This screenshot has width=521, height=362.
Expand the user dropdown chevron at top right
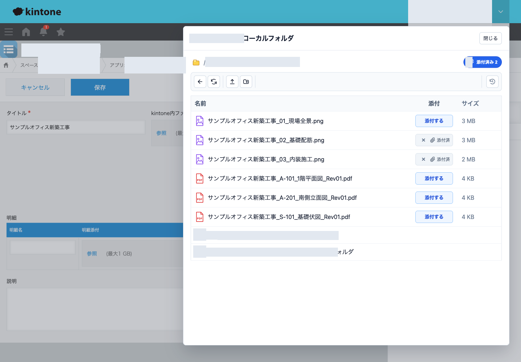[x=501, y=12]
